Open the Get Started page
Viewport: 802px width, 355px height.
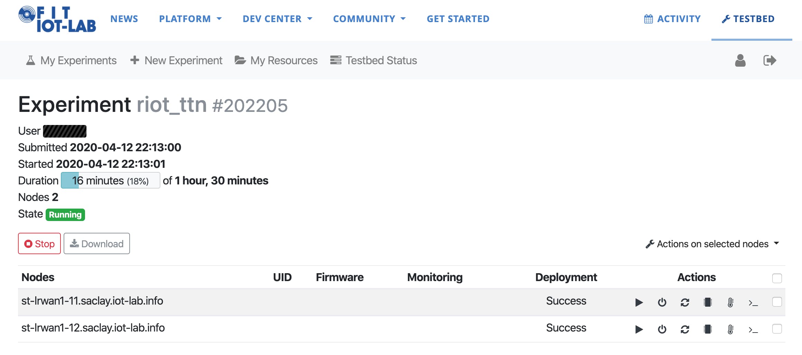click(x=458, y=19)
